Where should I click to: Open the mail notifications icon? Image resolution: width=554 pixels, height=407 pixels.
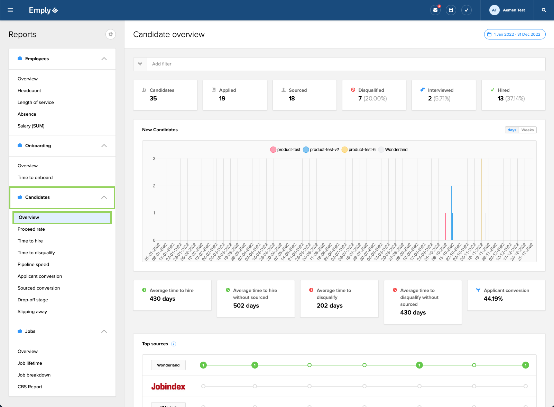(x=435, y=10)
